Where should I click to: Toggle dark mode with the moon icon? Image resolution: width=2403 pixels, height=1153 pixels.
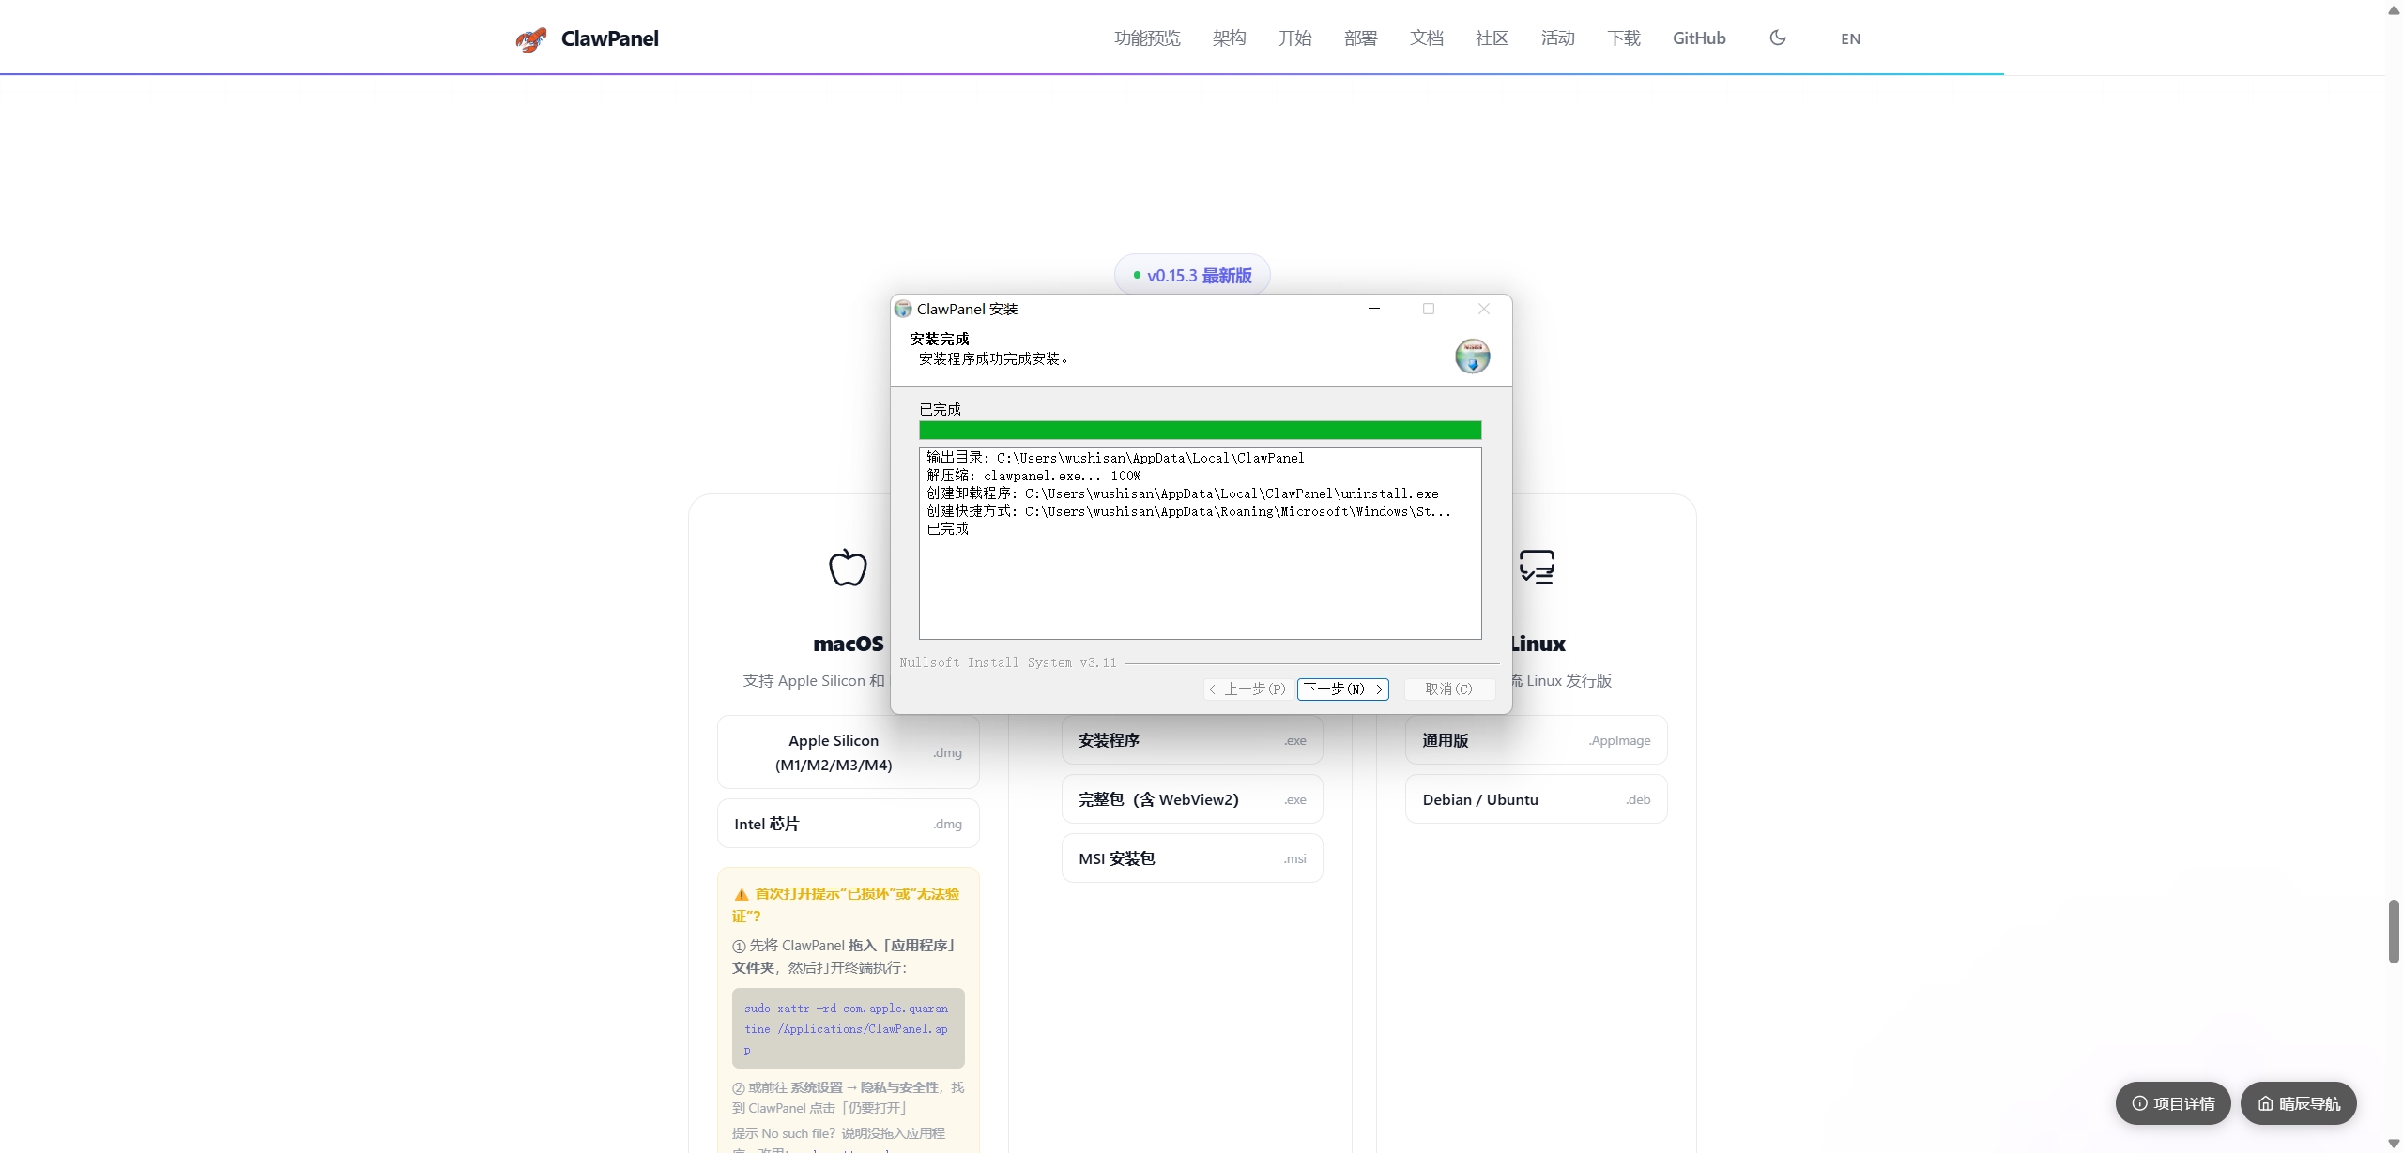(x=1778, y=38)
